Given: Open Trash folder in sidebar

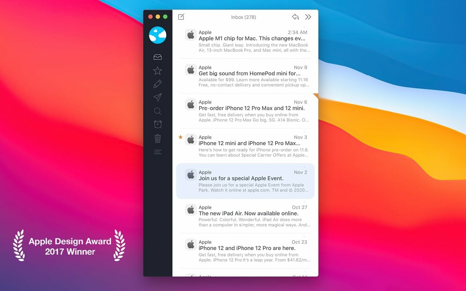Looking at the screenshot, I should (158, 138).
